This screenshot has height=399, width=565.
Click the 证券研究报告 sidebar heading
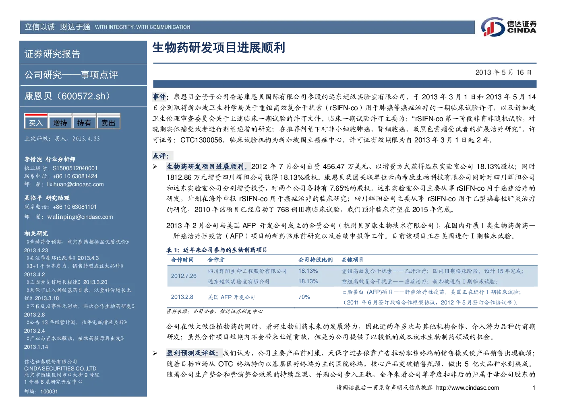pyautogui.click(x=52, y=54)
